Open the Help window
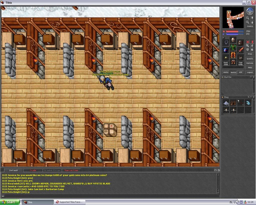This screenshot has width=256, height=205. (250, 68)
